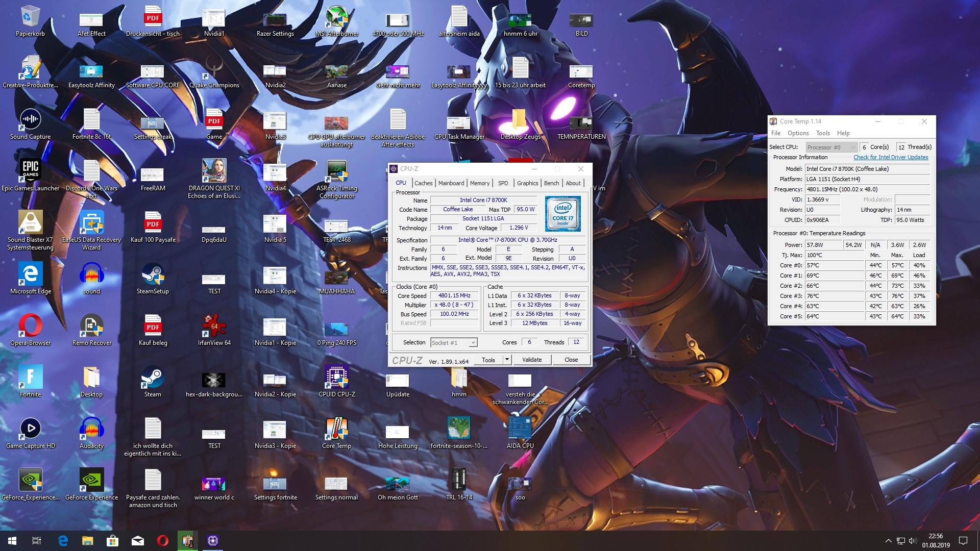Click the Validate button in CPU-Z
This screenshot has width=980, height=551.
531,360
